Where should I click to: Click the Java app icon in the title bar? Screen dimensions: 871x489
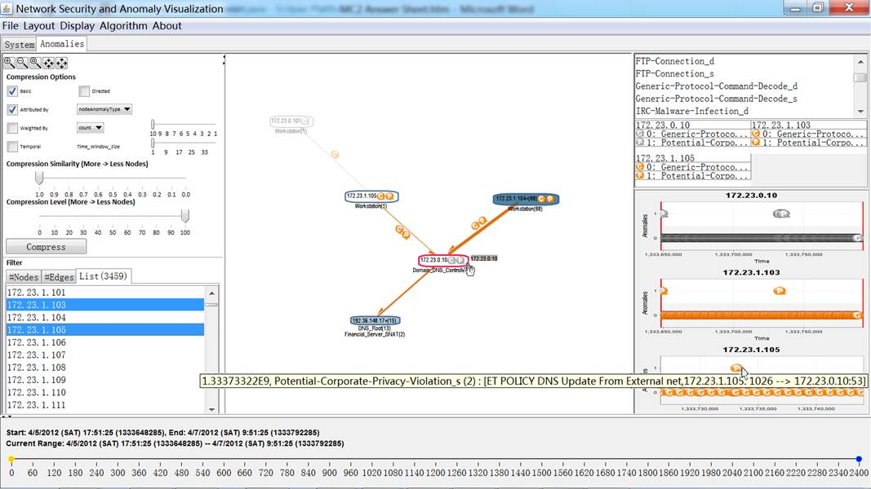7,8
